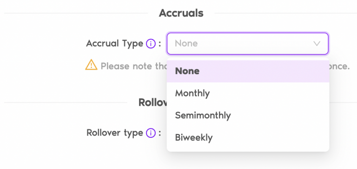Click the orange warning triangle icon
The height and width of the screenshot is (169, 357).
coord(91,65)
